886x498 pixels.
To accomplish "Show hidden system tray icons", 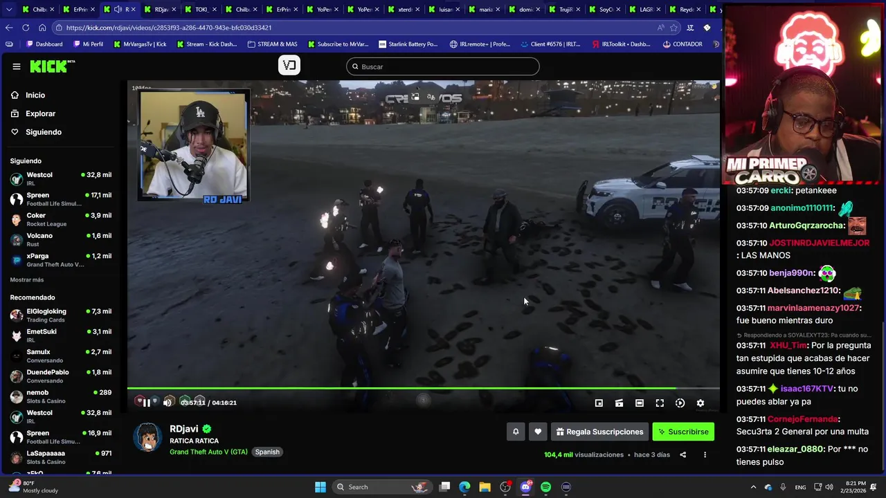I will click(754, 487).
